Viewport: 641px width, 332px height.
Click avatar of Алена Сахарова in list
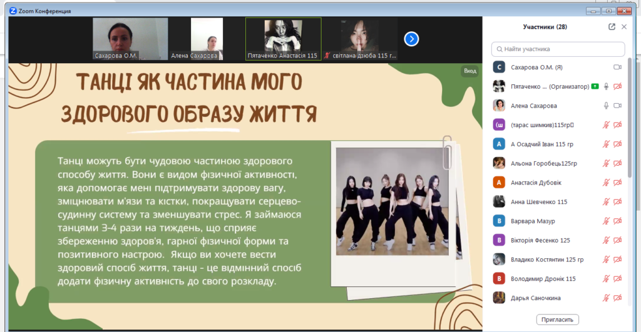click(499, 106)
